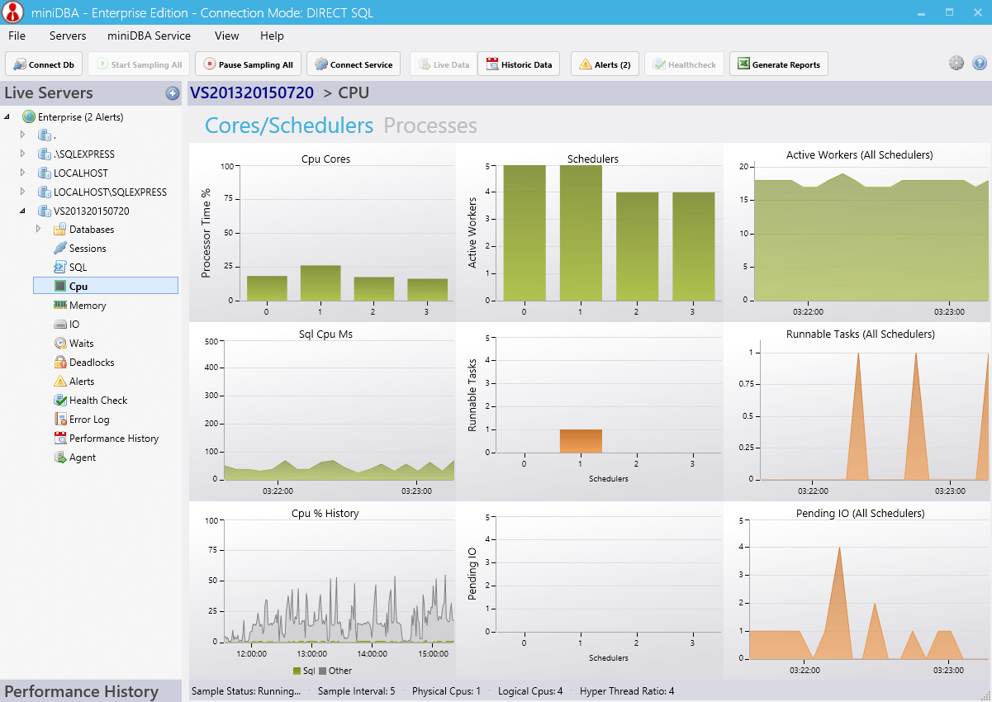Select the Memory icon in the sidebar
Viewport: 992px width, 702px height.
click(60, 305)
